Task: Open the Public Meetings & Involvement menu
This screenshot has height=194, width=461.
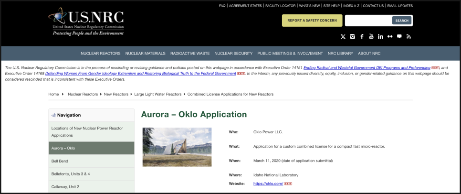Action: pos(290,54)
